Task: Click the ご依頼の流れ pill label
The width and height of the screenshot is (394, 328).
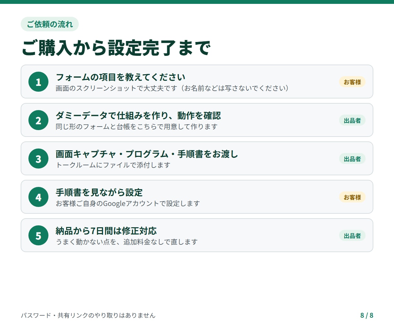Action: 50,24
